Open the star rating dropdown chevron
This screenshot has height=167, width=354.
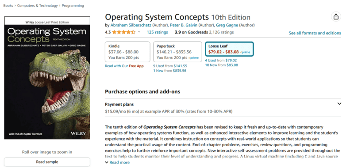pos(139,32)
